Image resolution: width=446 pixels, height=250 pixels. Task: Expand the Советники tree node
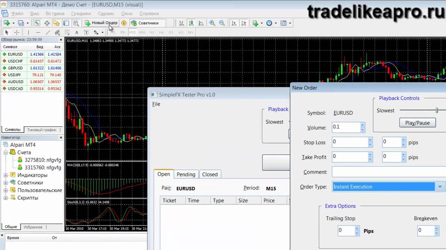tap(6, 183)
